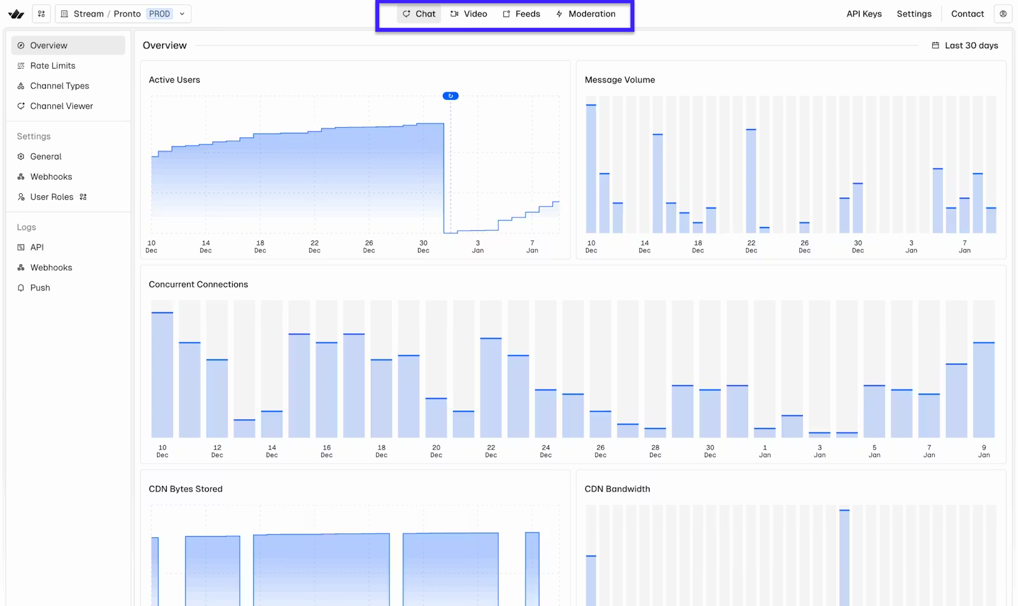Viewport: 1018px width, 606px height.
Task: Click the calendar icon beside Last 30 days
Action: [x=935, y=46]
